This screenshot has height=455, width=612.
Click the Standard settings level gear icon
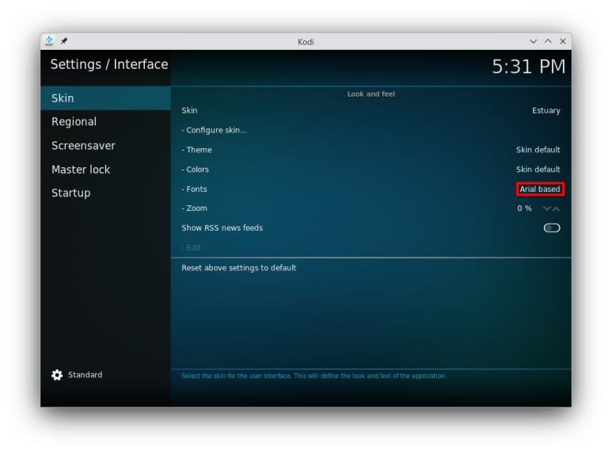pyautogui.click(x=57, y=375)
